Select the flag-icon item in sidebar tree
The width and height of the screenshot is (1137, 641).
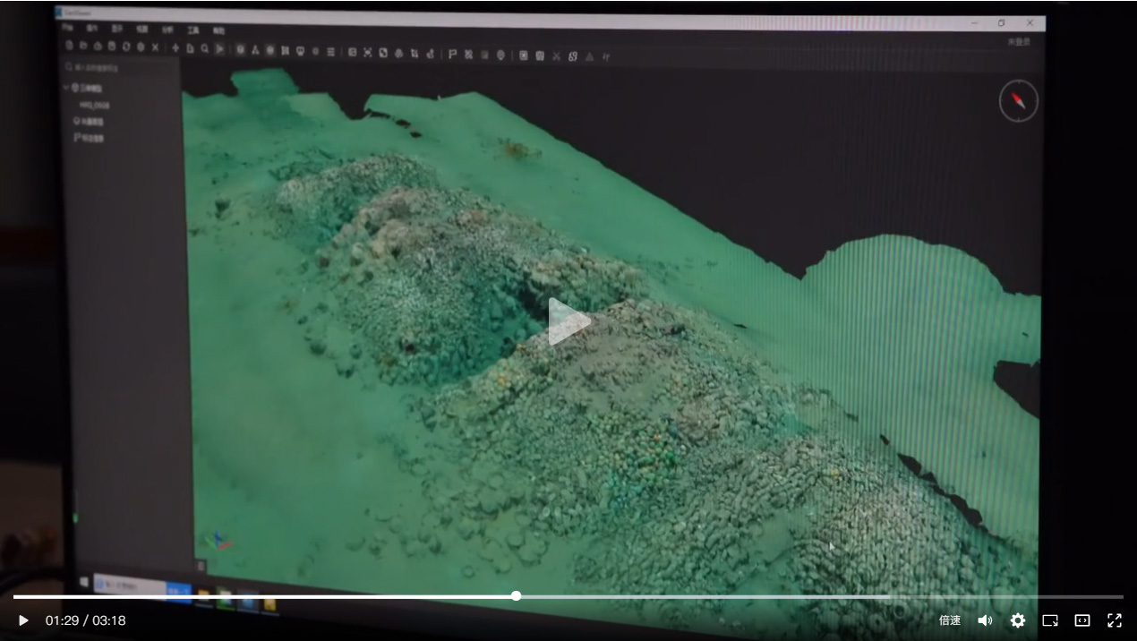[89, 138]
